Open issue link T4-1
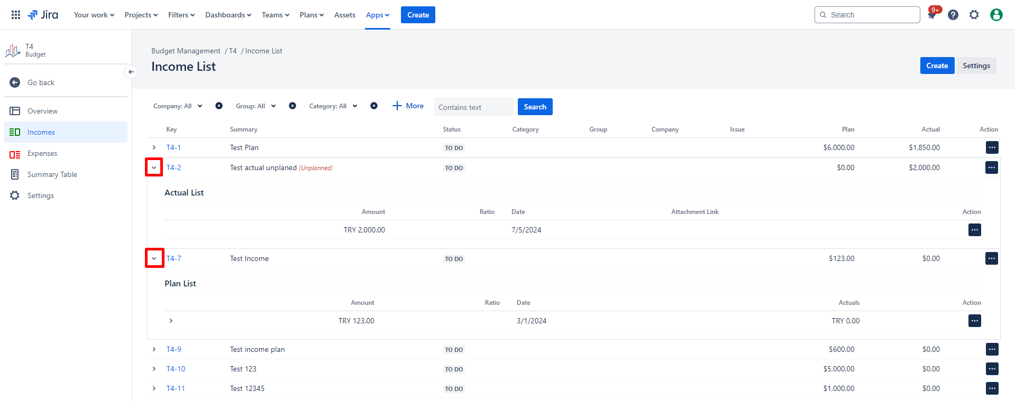This screenshot has height=401, width=1015. pos(173,147)
